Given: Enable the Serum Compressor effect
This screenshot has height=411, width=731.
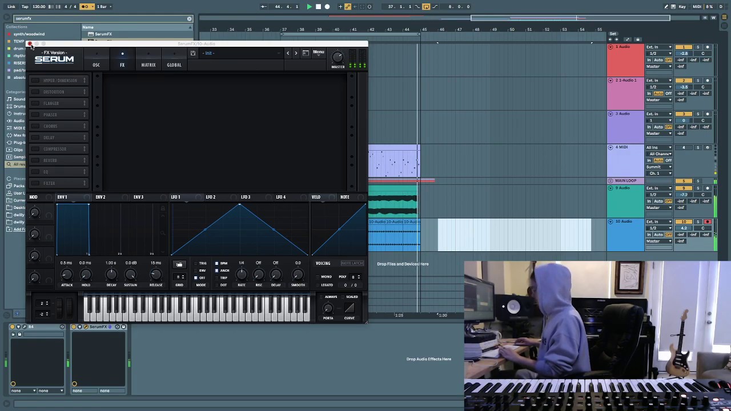Looking at the screenshot, I should (35, 149).
